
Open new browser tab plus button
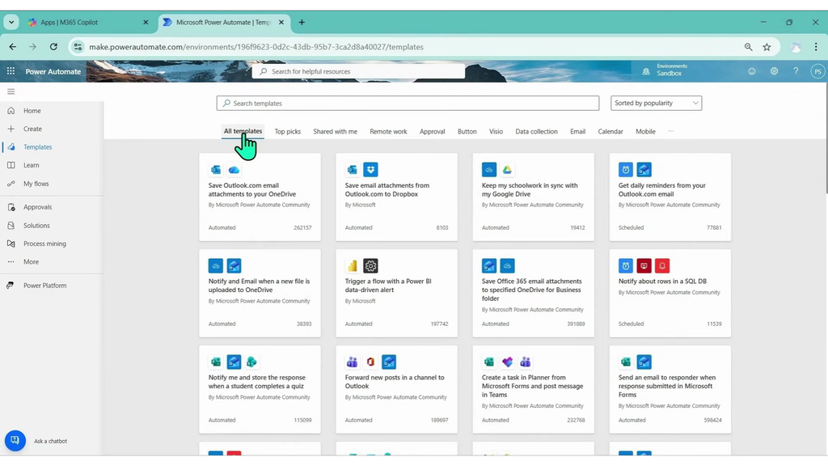pyautogui.click(x=302, y=22)
